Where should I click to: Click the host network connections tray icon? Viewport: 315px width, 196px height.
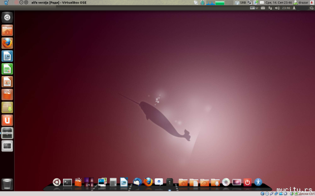pyautogui.click(x=250, y=2)
